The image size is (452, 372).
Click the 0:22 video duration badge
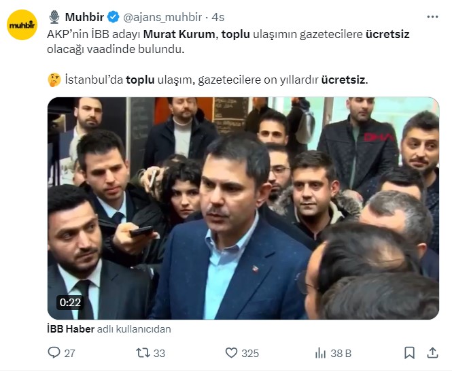(70, 302)
